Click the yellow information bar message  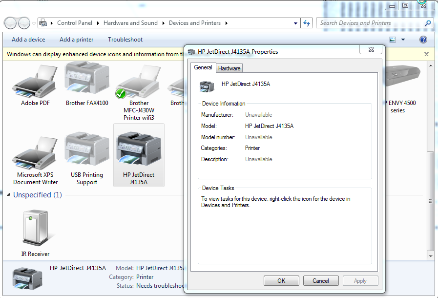coord(95,54)
